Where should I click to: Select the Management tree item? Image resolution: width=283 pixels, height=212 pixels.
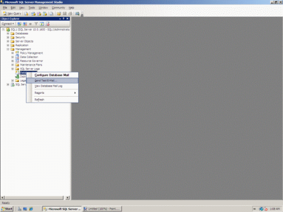(23, 49)
